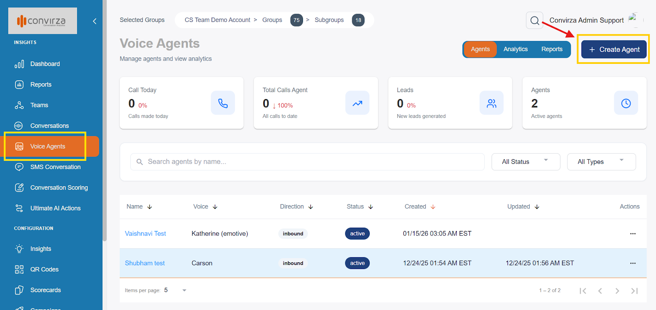Open the Vaishnavi Test agent link
656x310 pixels.
145,234
